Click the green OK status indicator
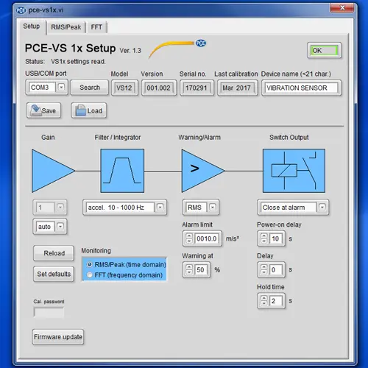 [324, 50]
